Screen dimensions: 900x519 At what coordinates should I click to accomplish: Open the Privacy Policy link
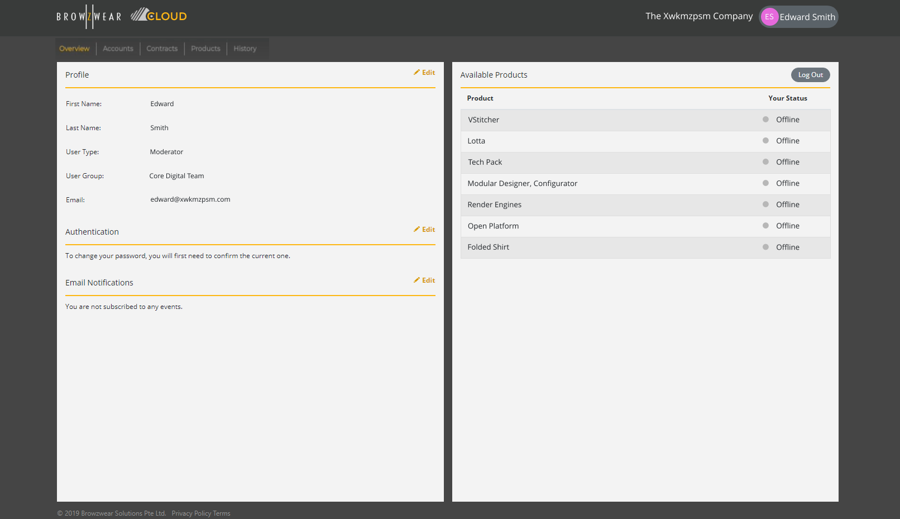click(192, 513)
